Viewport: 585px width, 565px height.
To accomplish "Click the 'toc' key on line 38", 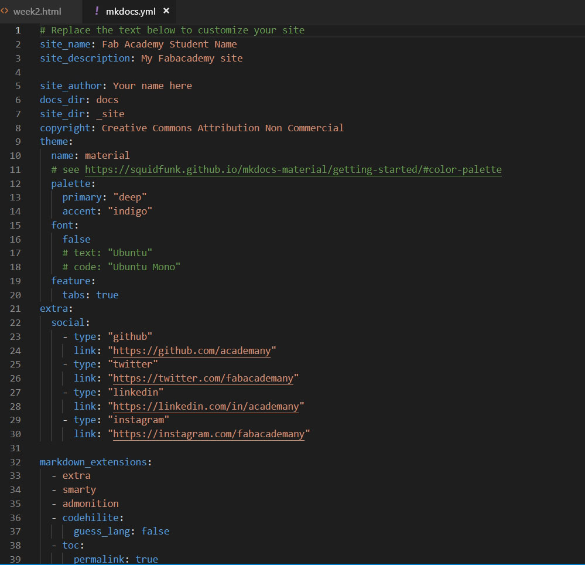I will [x=70, y=546].
